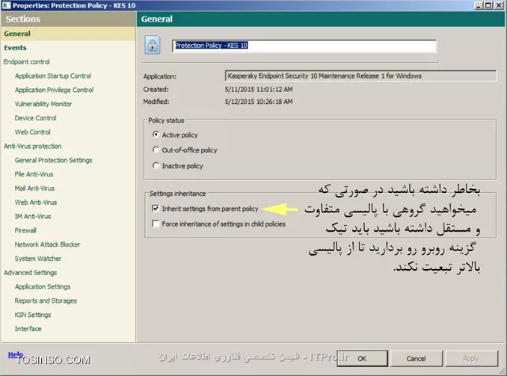Click the OK button

[362, 359]
